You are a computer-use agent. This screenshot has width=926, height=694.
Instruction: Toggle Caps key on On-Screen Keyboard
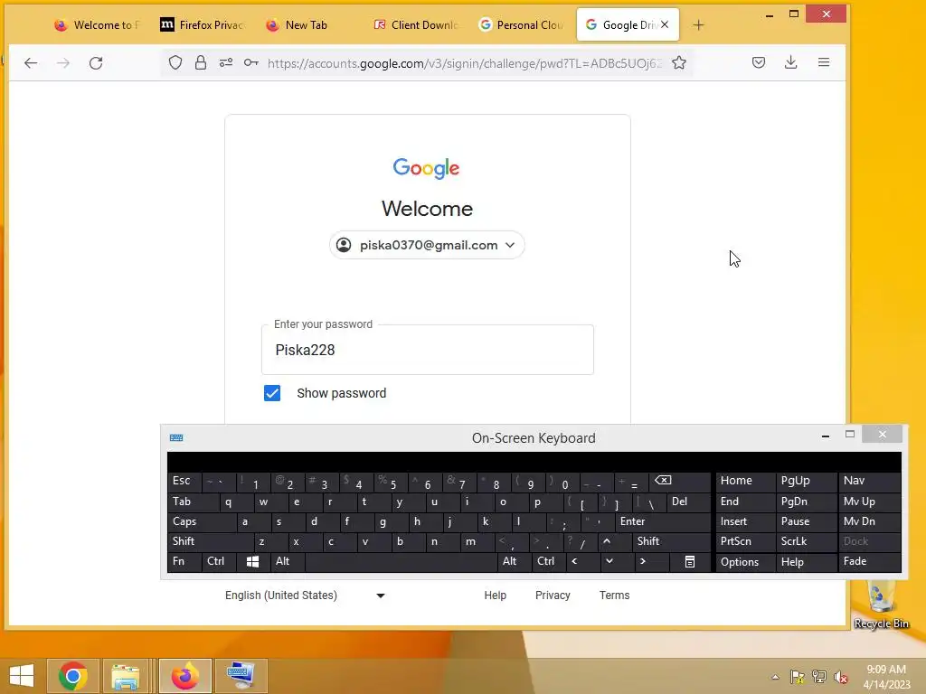pos(202,521)
